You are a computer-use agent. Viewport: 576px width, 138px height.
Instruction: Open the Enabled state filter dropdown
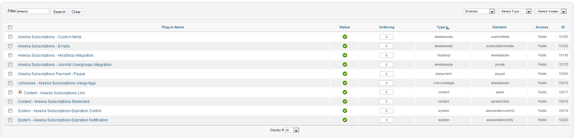click(479, 11)
